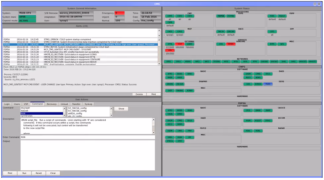Viewport: 324px width, 180px height.
Task: Select the good status CENTAURE alert row
Action: click(x=80, y=60)
